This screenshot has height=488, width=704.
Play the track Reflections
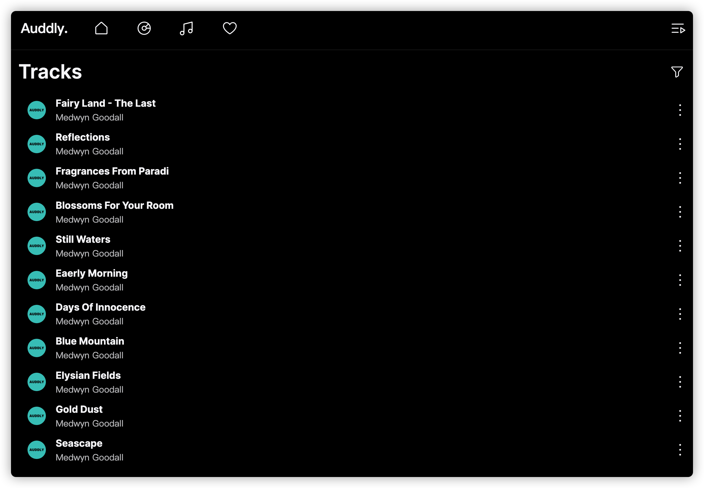pyautogui.click(x=83, y=137)
